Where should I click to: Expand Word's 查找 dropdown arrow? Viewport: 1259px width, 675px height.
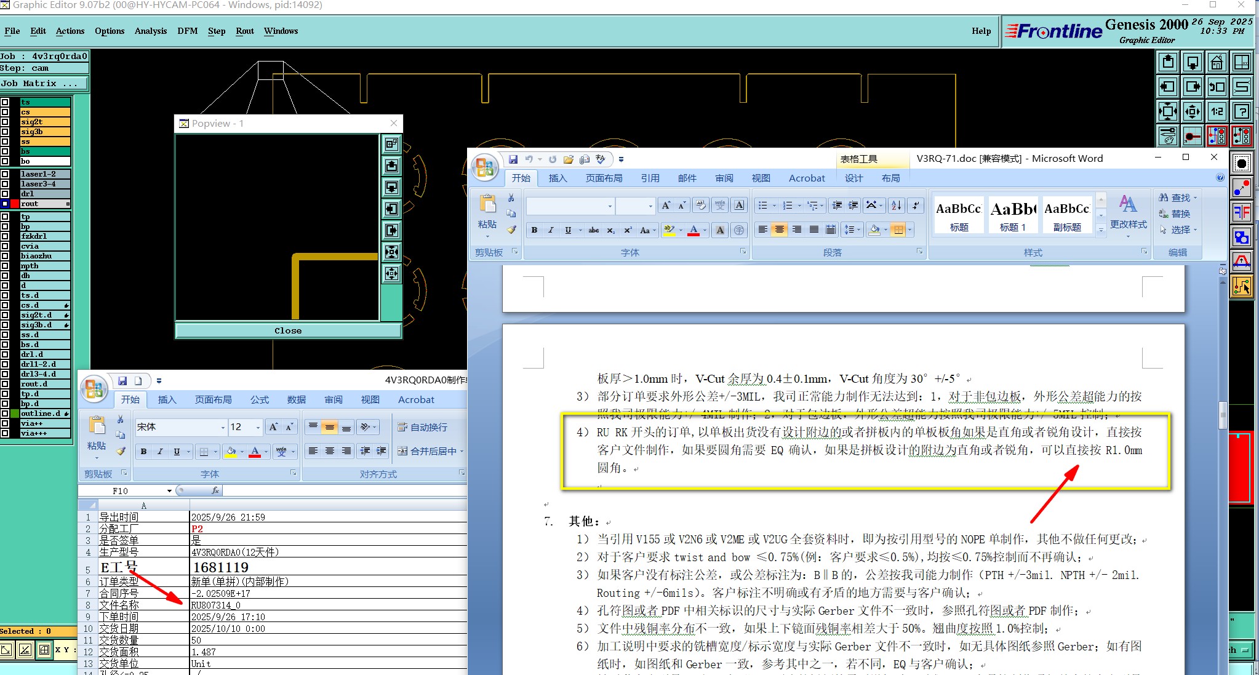pyautogui.click(x=1195, y=198)
